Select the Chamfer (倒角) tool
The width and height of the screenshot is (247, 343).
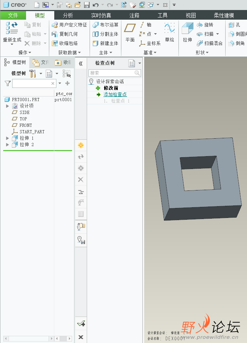tap(237, 43)
